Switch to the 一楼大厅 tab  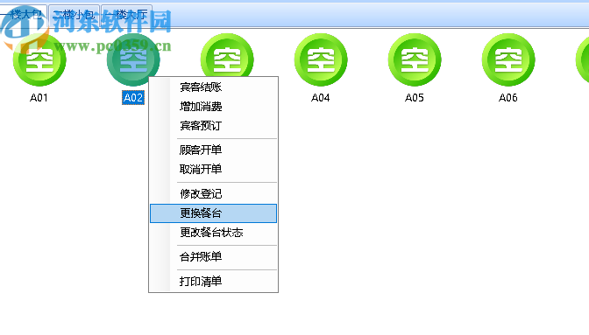126,15
